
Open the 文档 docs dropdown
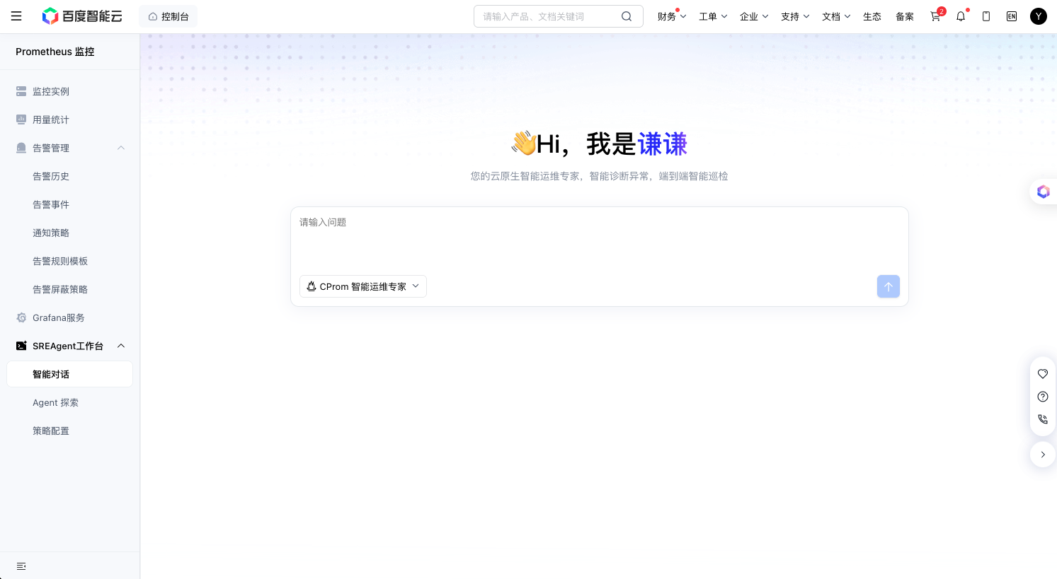pos(836,16)
